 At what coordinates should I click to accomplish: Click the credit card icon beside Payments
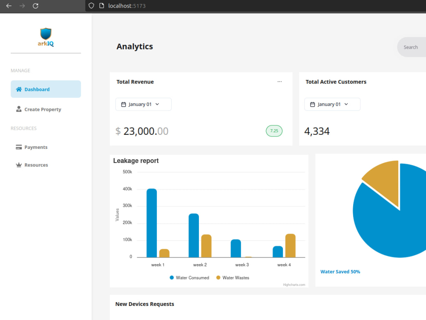pos(19,147)
